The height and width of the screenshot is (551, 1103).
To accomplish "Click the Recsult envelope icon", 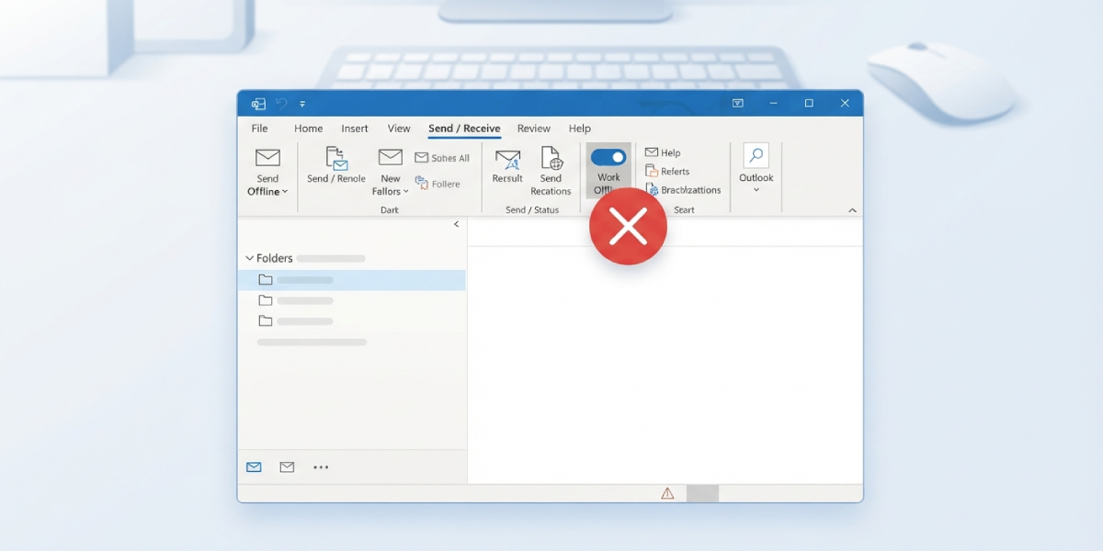I will click(507, 158).
